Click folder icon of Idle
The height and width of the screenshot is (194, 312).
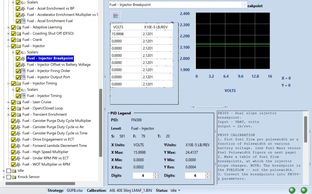click(x=14, y=171)
